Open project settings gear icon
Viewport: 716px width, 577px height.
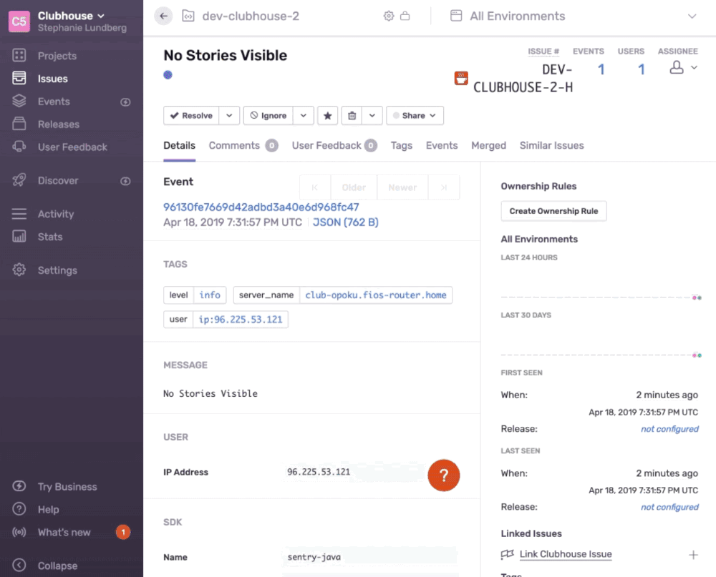point(389,16)
